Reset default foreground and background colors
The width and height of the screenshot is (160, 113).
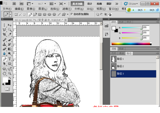3,84
